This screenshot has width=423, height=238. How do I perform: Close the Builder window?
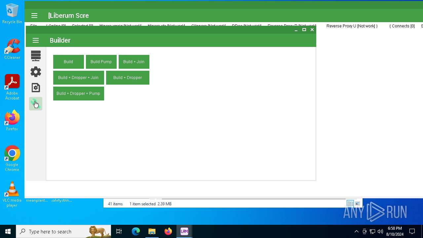(312, 30)
